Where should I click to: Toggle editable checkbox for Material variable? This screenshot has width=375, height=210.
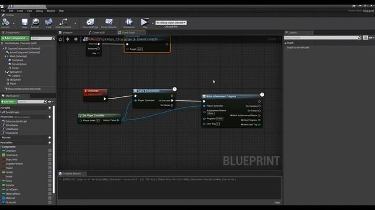pyautogui.click(x=50, y=198)
